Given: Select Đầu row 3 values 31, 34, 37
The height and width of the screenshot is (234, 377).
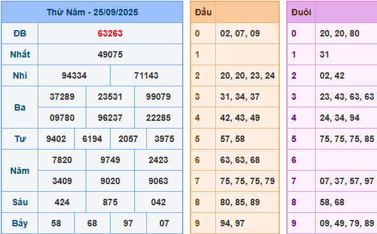Looking at the screenshot, I should coord(240,97).
